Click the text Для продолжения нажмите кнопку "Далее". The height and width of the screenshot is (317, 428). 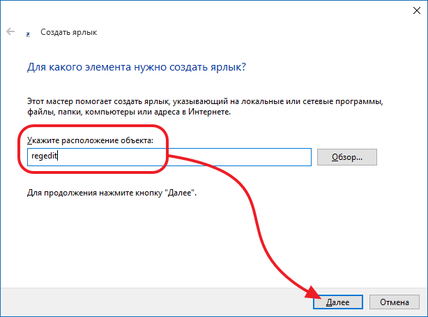[112, 193]
